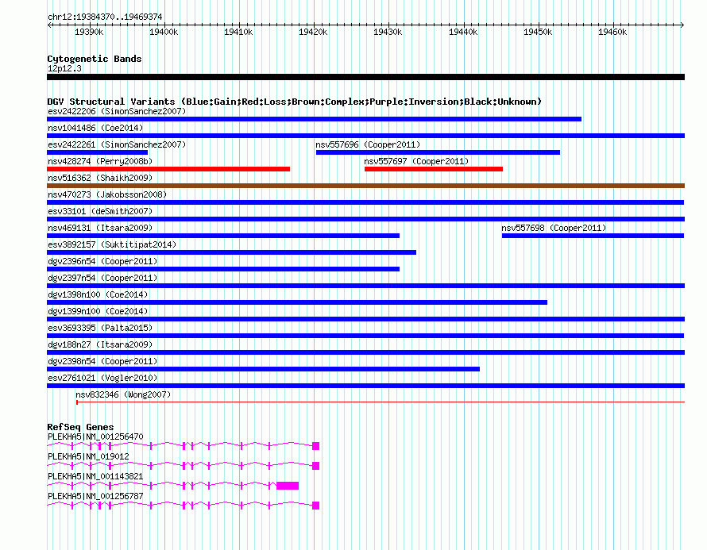Click the brown nsv516362 complex variant bar
Viewport: 707px width, 550px height.
click(365, 186)
